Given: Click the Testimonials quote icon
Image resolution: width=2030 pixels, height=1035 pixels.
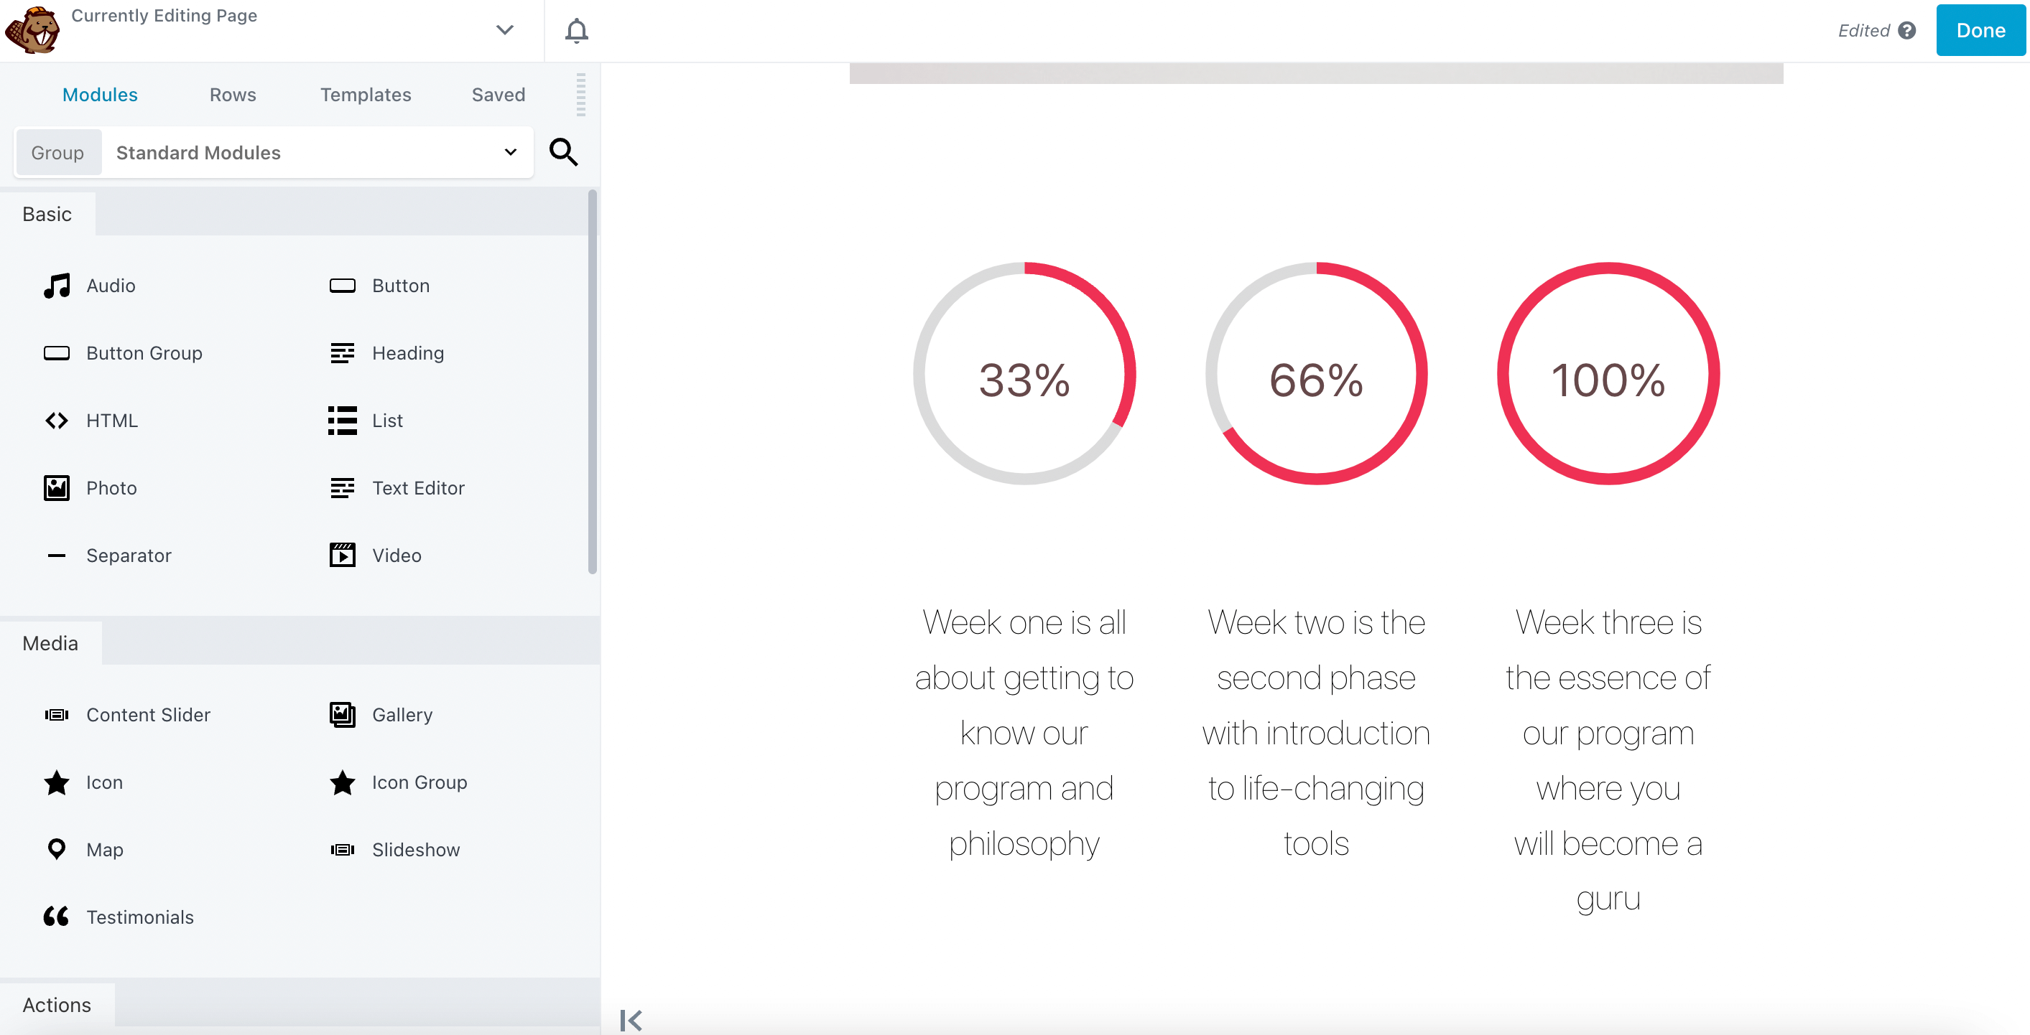Looking at the screenshot, I should coord(57,917).
